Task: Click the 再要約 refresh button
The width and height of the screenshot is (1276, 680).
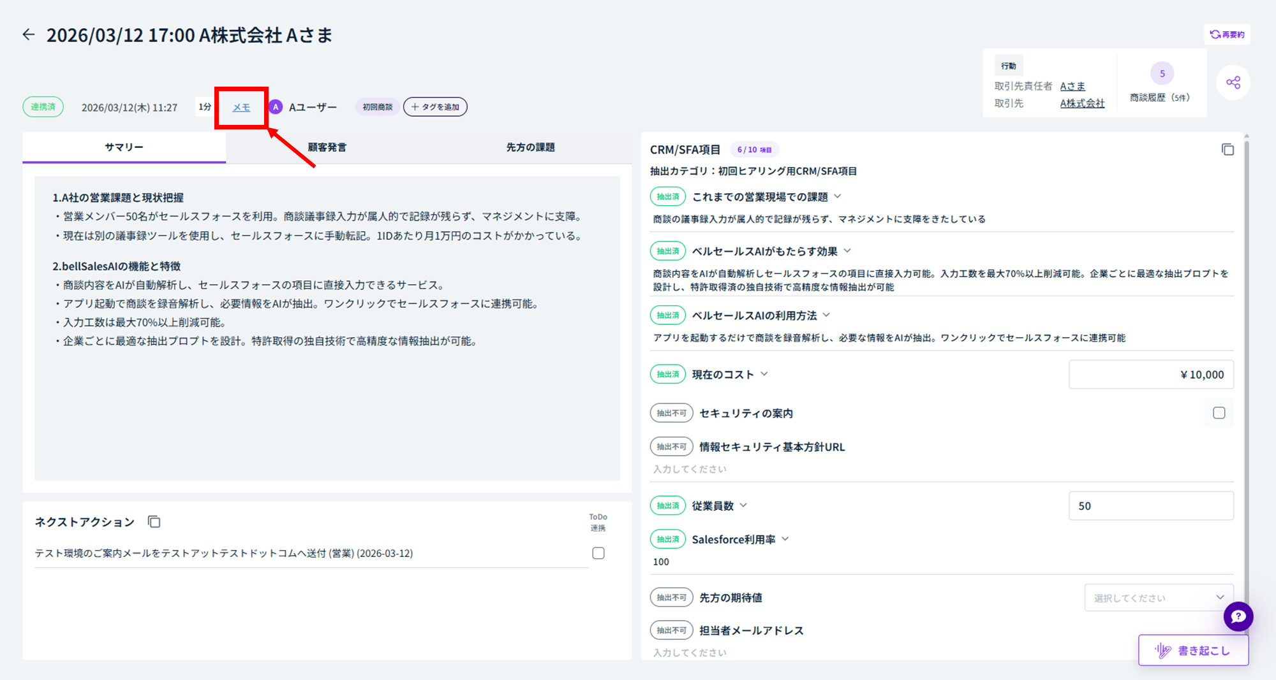Action: (1227, 34)
